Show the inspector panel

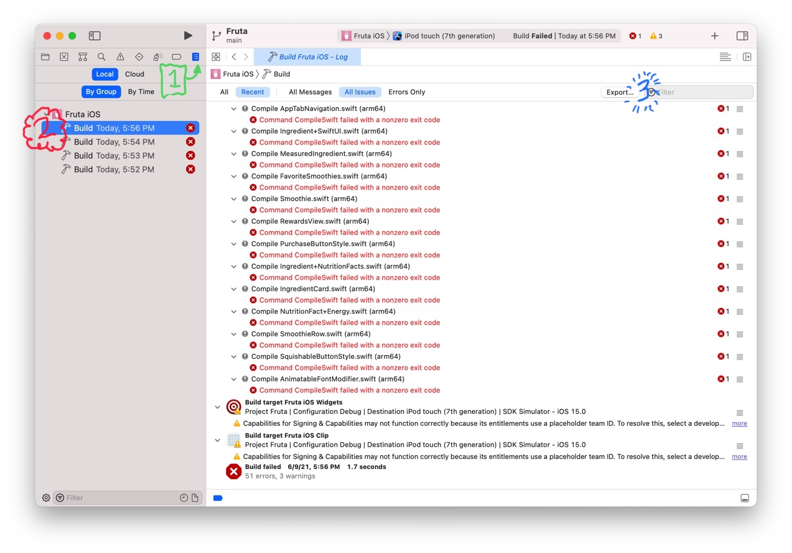coord(742,36)
